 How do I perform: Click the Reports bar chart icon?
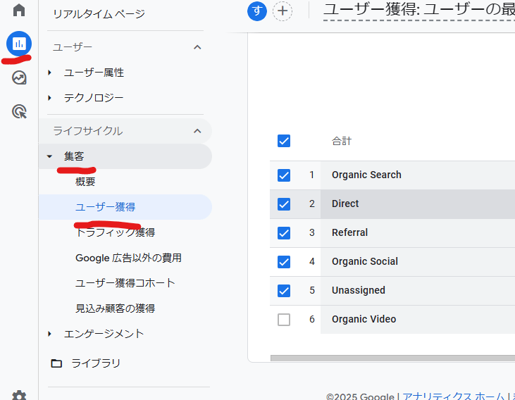point(19,44)
